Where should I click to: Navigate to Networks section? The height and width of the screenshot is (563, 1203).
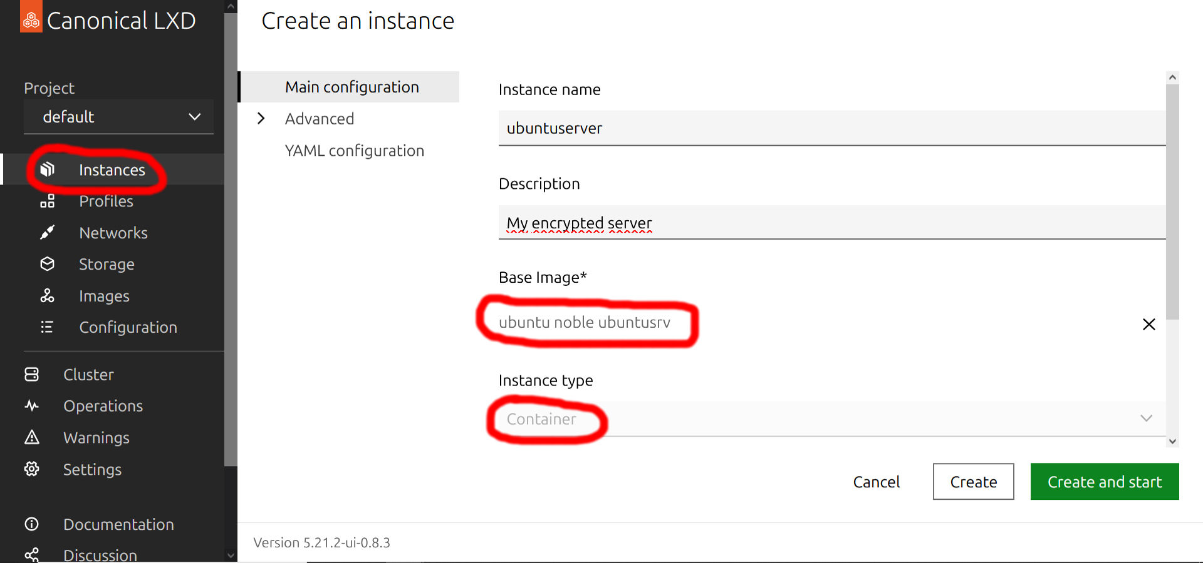pyautogui.click(x=113, y=233)
